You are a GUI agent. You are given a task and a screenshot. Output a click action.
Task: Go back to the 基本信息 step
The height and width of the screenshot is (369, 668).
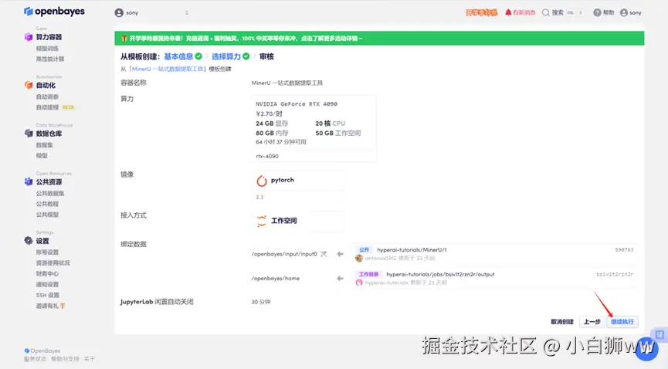(x=178, y=56)
